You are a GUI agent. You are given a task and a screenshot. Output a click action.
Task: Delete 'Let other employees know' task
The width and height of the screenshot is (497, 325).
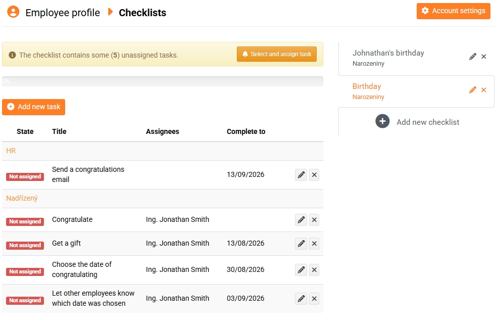[x=314, y=299]
